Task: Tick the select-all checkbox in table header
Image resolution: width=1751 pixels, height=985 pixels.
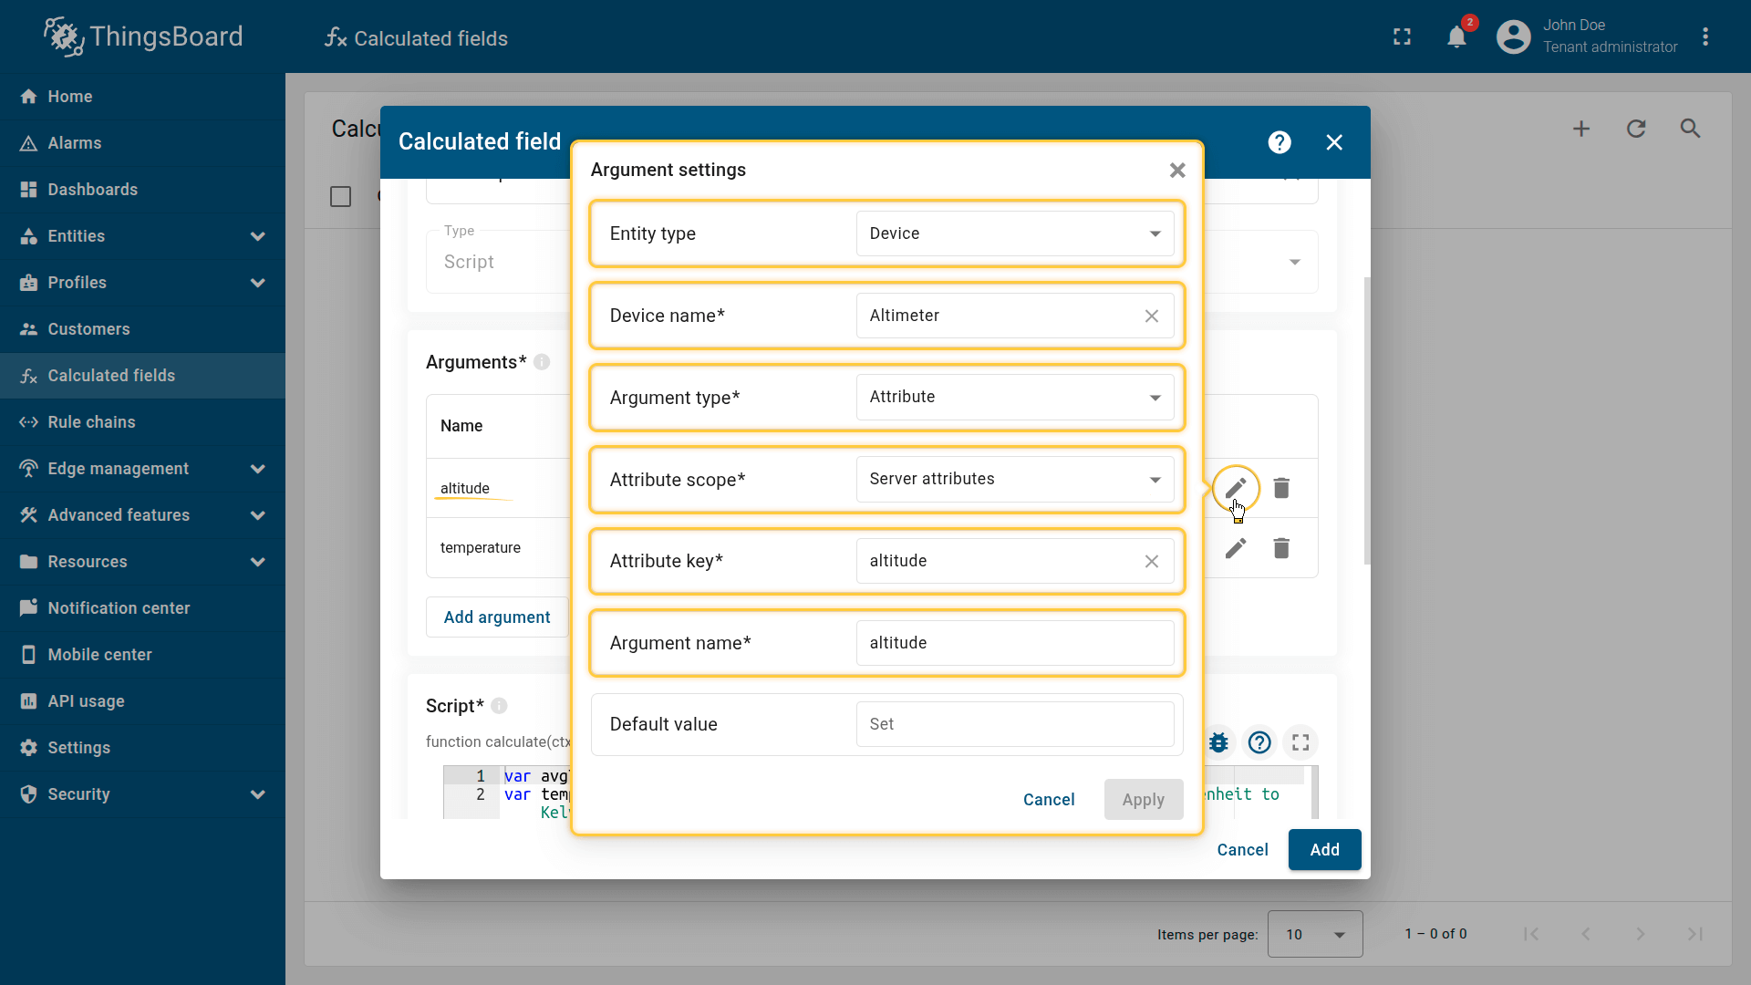Action: [340, 197]
